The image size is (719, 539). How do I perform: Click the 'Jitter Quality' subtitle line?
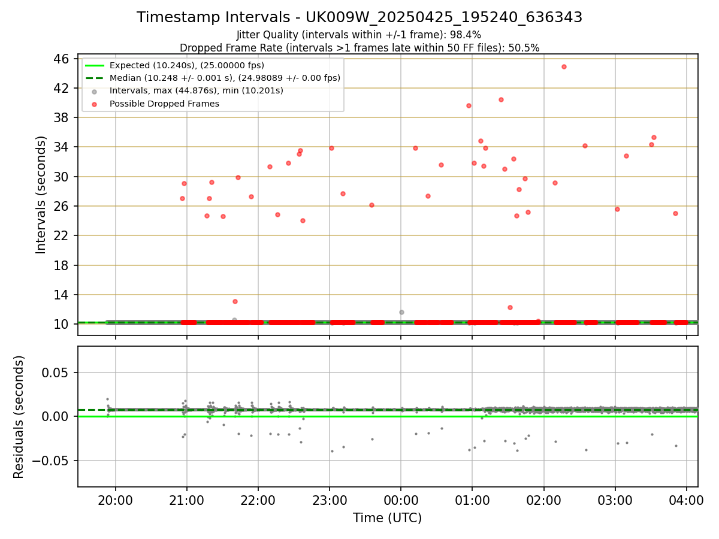(x=359, y=35)
